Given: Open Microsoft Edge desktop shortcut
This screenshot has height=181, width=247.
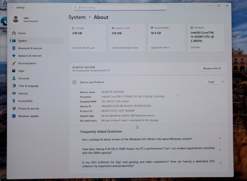Looking at the screenshot, I should pyautogui.click(x=3, y=24).
